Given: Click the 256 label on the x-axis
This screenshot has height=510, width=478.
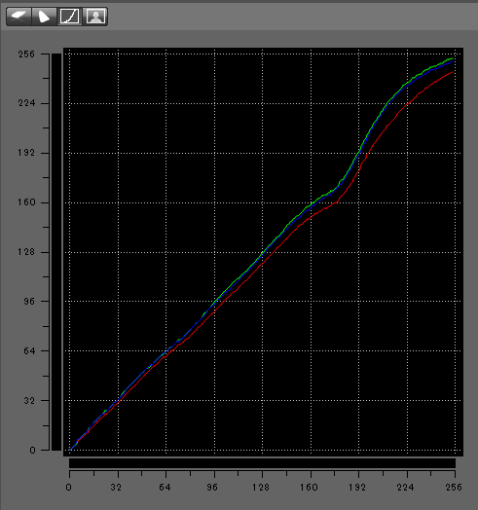Looking at the screenshot, I should [x=454, y=488].
